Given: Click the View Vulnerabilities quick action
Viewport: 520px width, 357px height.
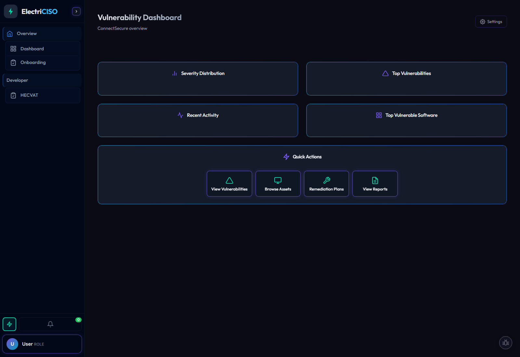Looking at the screenshot, I should click(229, 184).
